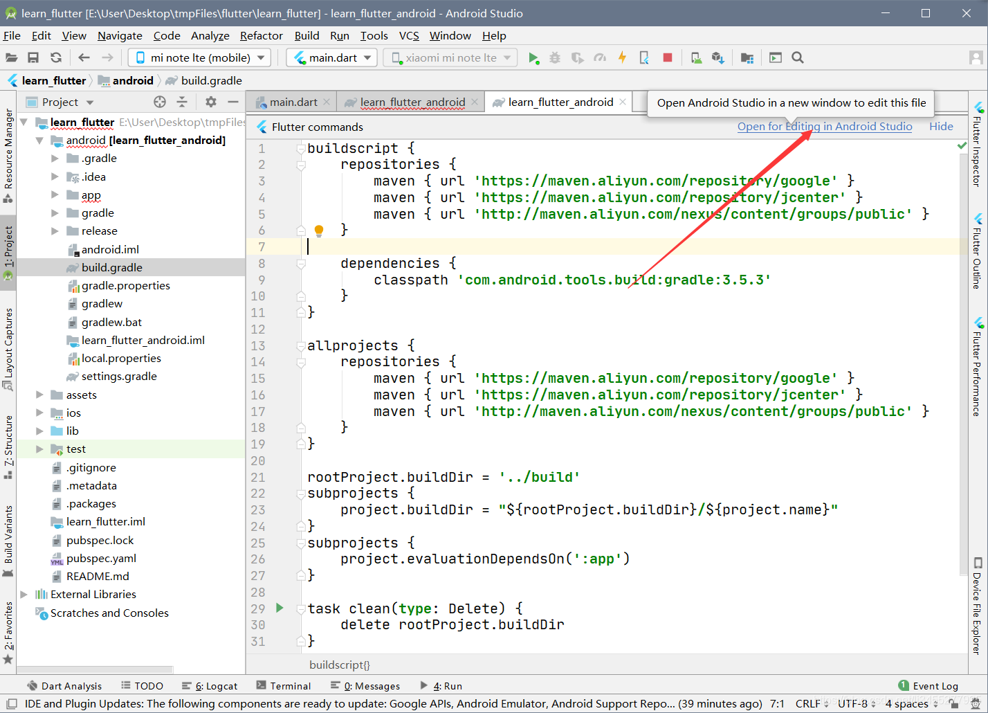Image resolution: width=988 pixels, height=713 pixels.
Task: Click Attach debugger to process icon
Action: 644,58
